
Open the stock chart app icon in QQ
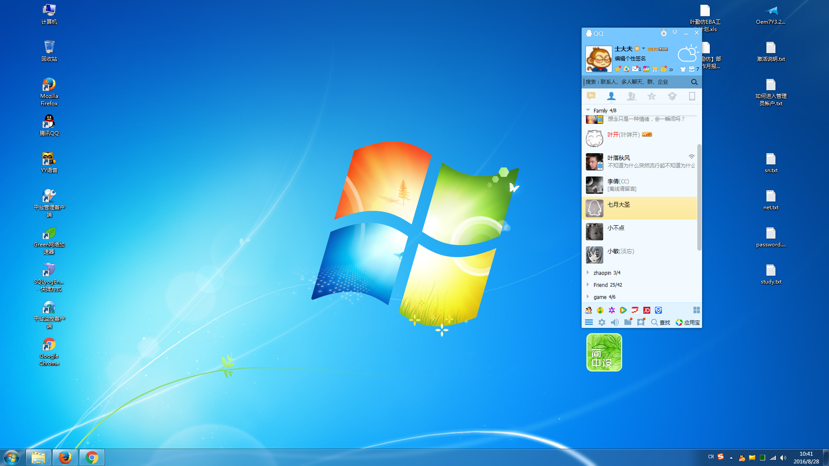635,310
